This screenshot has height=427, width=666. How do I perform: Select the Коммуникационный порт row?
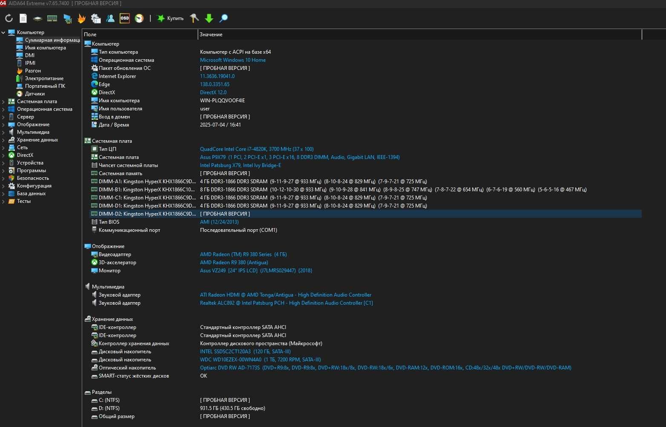click(x=365, y=230)
